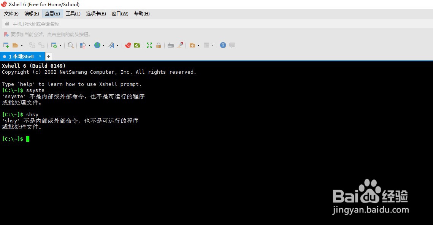The height and width of the screenshot is (225, 433).
Task: Open the 编辑(E) menu
Action: (x=32, y=14)
